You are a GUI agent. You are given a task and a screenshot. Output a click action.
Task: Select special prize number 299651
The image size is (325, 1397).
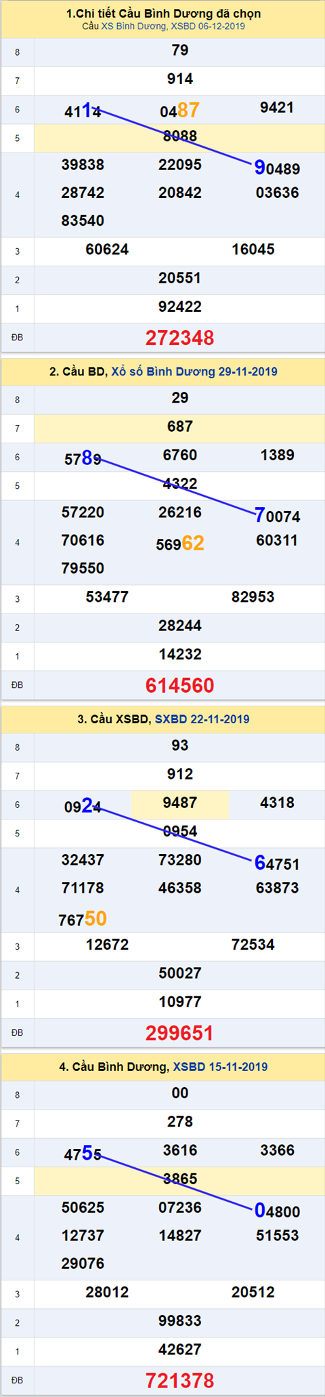click(180, 1033)
